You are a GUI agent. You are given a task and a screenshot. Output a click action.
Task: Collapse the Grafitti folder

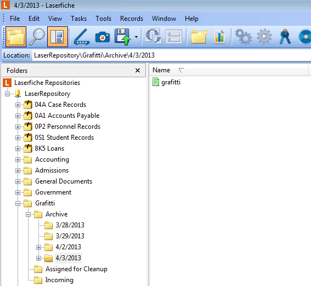pos(18,203)
